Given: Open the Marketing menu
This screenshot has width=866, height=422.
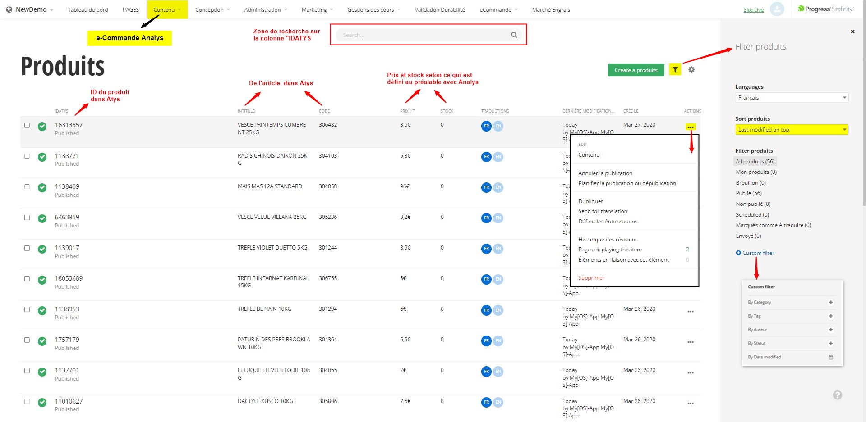Looking at the screenshot, I should [x=314, y=9].
